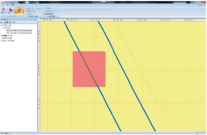Click the pin button on tree panel header
The height and width of the screenshot is (135, 207).
pyautogui.click(x=34, y=19)
